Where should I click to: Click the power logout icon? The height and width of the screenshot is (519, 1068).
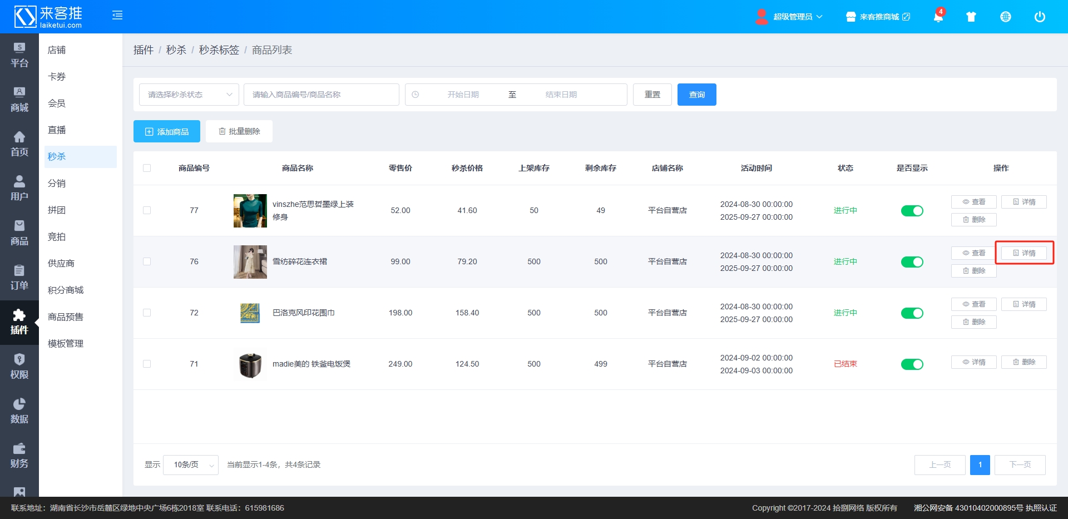point(1039,17)
